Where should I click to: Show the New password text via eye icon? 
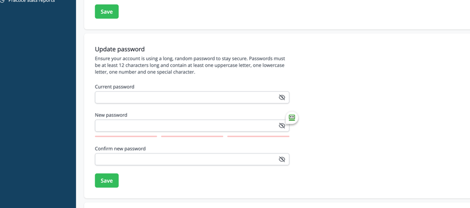281,125
